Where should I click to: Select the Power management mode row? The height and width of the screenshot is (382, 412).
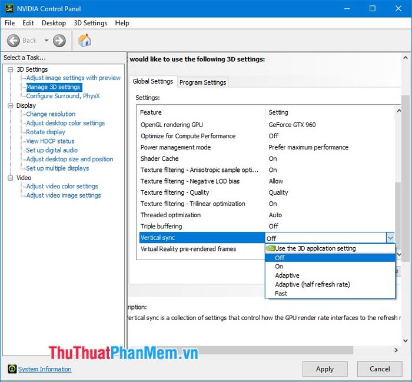click(267, 147)
